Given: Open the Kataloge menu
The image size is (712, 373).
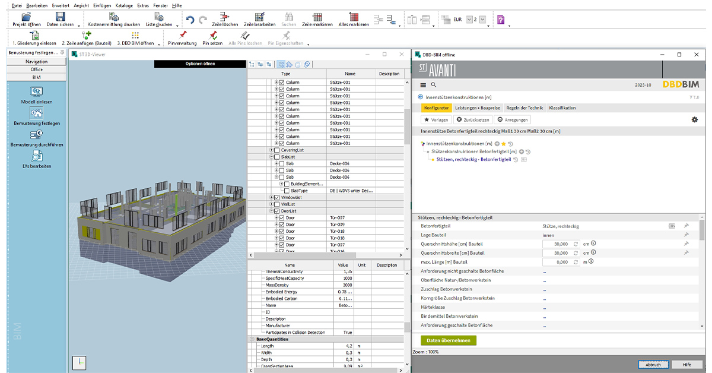Looking at the screenshot, I should click(x=123, y=5).
